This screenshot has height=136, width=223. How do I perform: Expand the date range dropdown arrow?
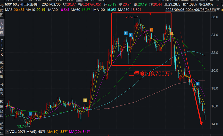point(218,10)
